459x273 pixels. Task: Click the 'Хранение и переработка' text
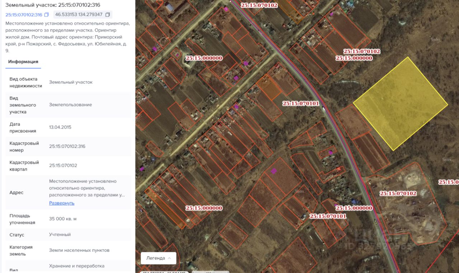click(77, 266)
